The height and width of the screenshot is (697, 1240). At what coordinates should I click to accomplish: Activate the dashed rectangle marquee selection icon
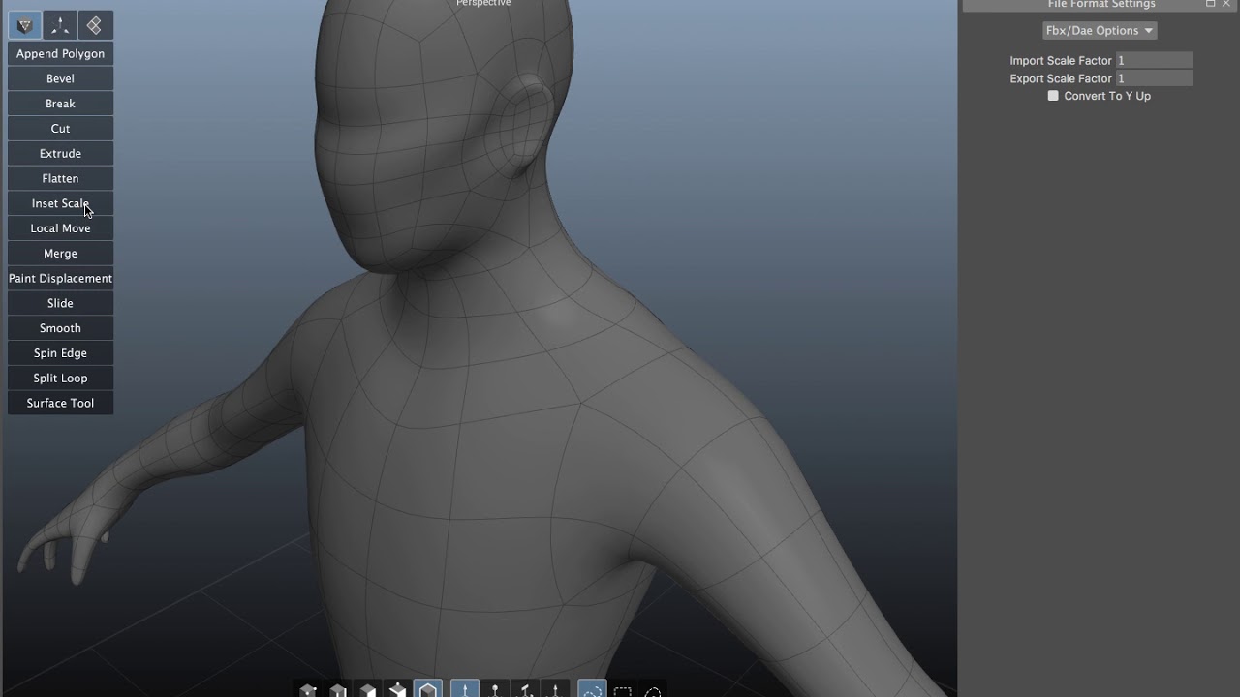(x=623, y=690)
